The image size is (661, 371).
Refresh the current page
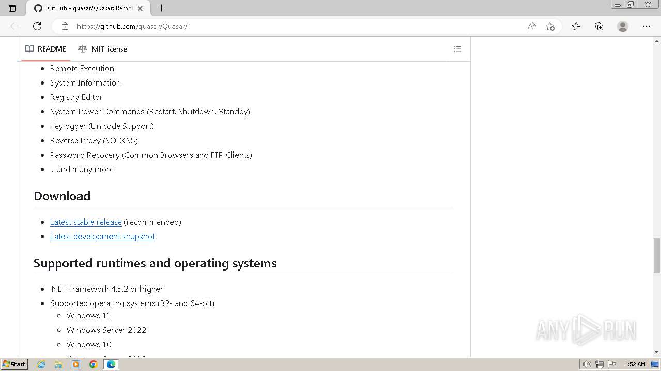(x=37, y=26)
